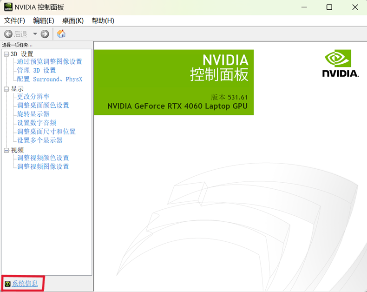Viewport: 367px width, 292px height.
Task: Open 设置多个显示器
Action: coord(40,140)
